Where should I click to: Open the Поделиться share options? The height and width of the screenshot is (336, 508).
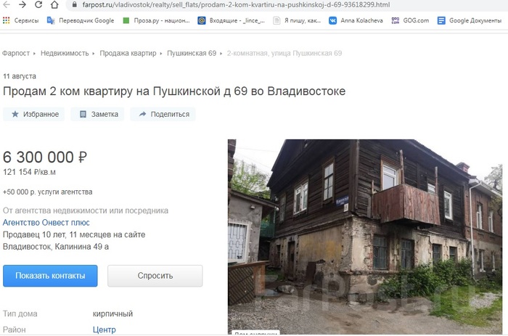click(163, 114)
